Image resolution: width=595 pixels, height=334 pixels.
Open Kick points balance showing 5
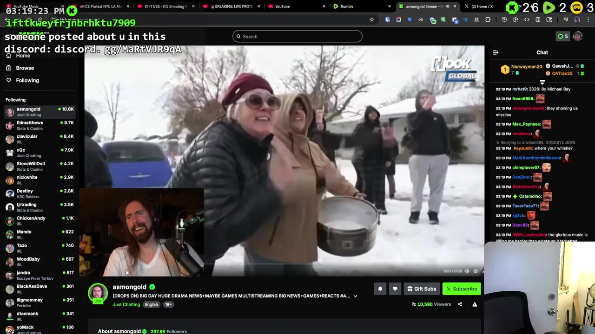point(562,36)
